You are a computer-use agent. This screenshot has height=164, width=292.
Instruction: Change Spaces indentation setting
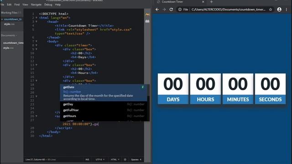(x=136, y=159)
